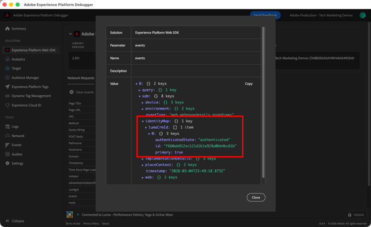Collapse the 0 node under lumaCrmId
This screenshot has width=371, height=227.
(x=149, y=134)
